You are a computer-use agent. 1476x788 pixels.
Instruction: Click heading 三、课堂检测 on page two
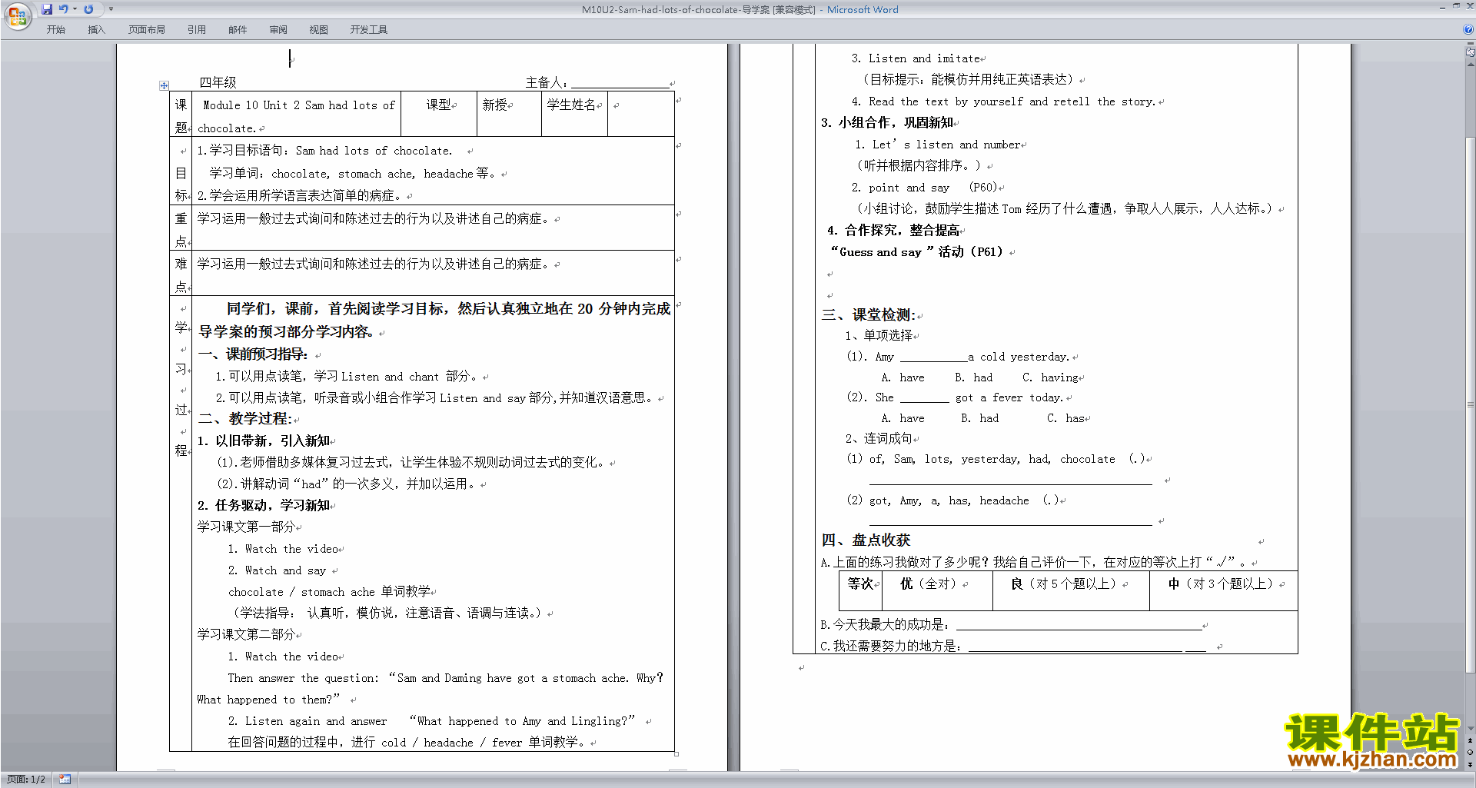(x=869, y=315)
